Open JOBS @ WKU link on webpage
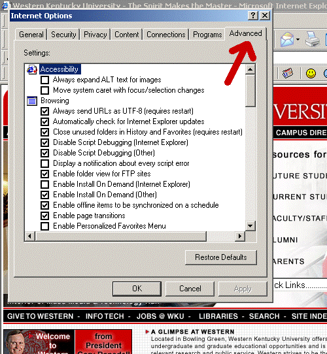 tap(160, 316)
